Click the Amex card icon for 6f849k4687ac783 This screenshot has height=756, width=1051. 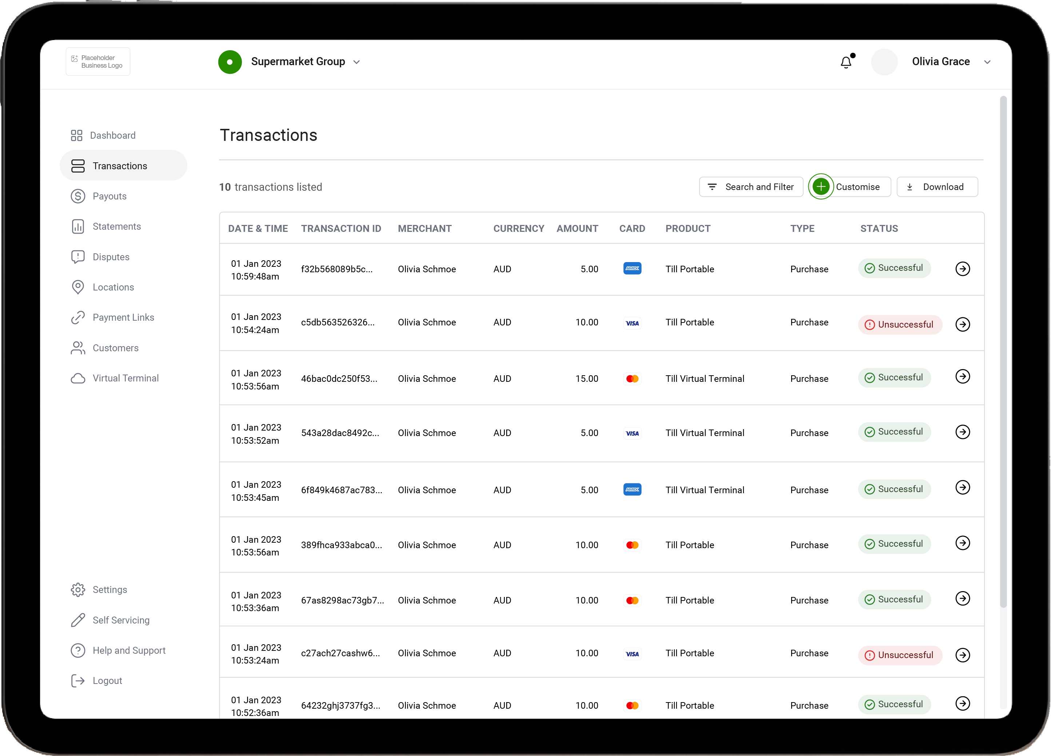pyautogui.click(x=632, y=490)
